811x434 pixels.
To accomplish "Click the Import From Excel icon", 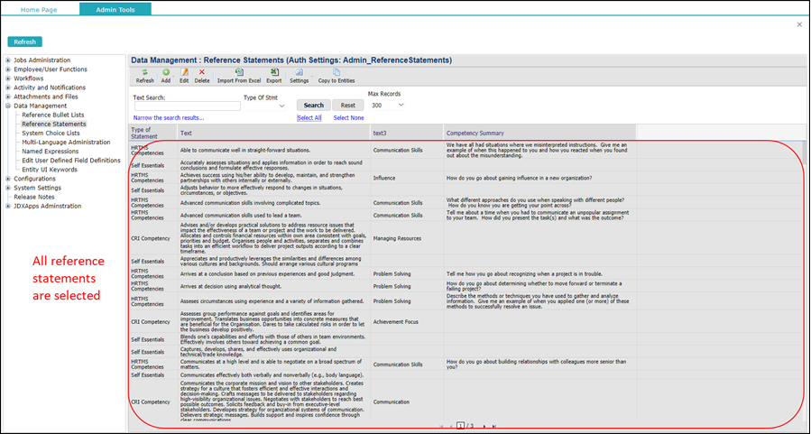I will pos(238,72).
